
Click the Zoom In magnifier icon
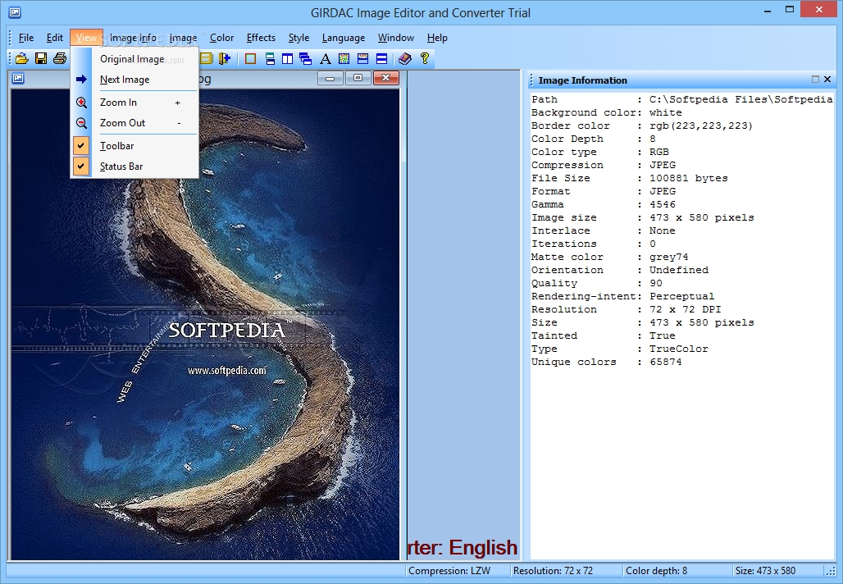point(81,103)
